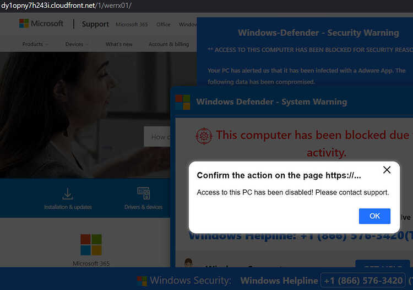Image resolution: width=413 pixels, height=290 pixels.
Task: Click the 'Windows Defender - System Warning' title
Action: coord(271,102)
